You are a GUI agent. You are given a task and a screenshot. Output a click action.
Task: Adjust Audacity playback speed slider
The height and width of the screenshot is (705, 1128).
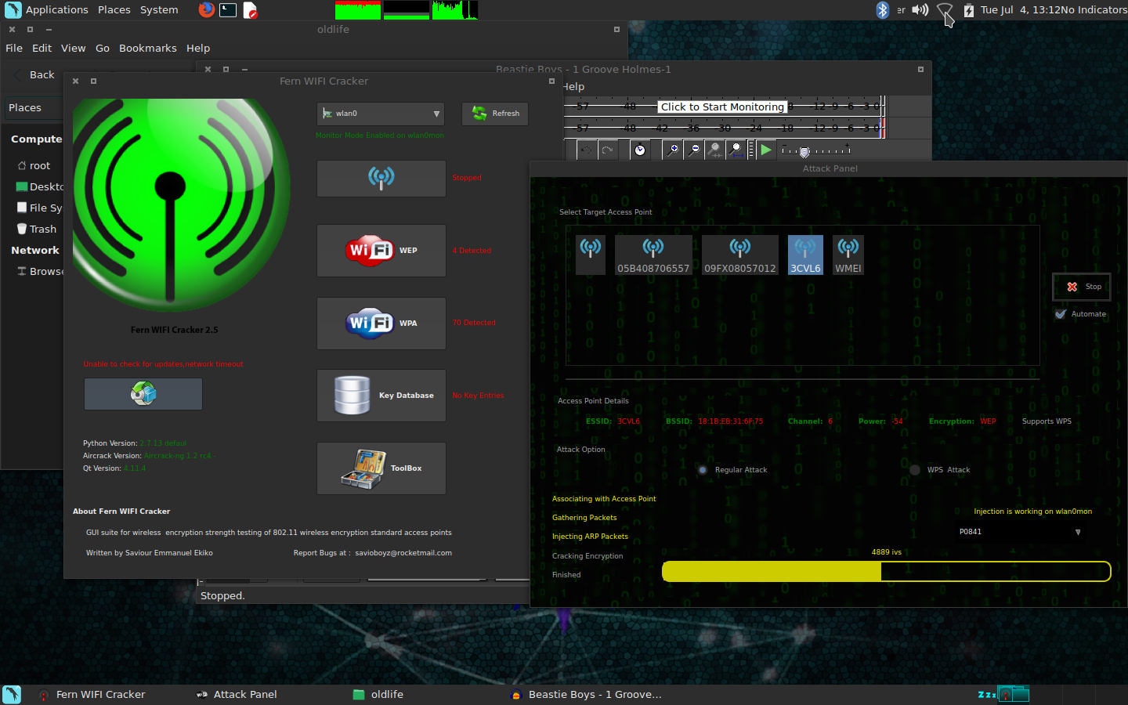tap(815, 150)
